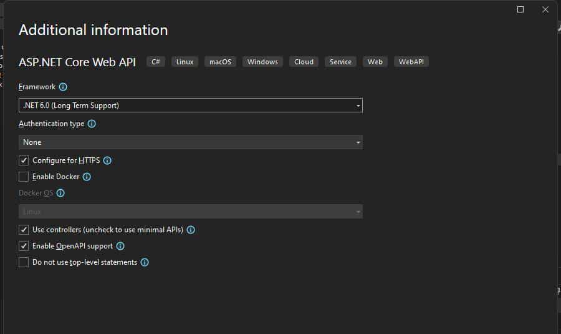Click the Additional information heading

tap(93, 30)
